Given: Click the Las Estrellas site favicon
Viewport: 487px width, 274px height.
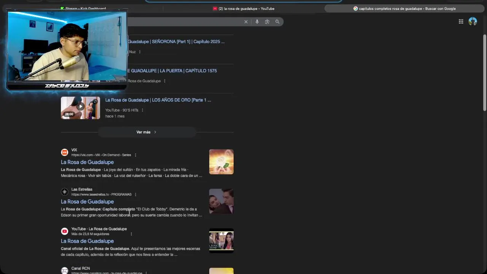Looking at the screenshot, I should click(x=65, y=192).
